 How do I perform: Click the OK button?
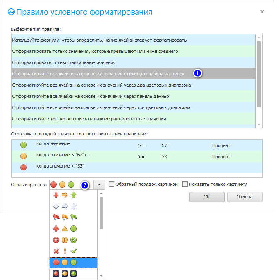[x=207, y=197]
